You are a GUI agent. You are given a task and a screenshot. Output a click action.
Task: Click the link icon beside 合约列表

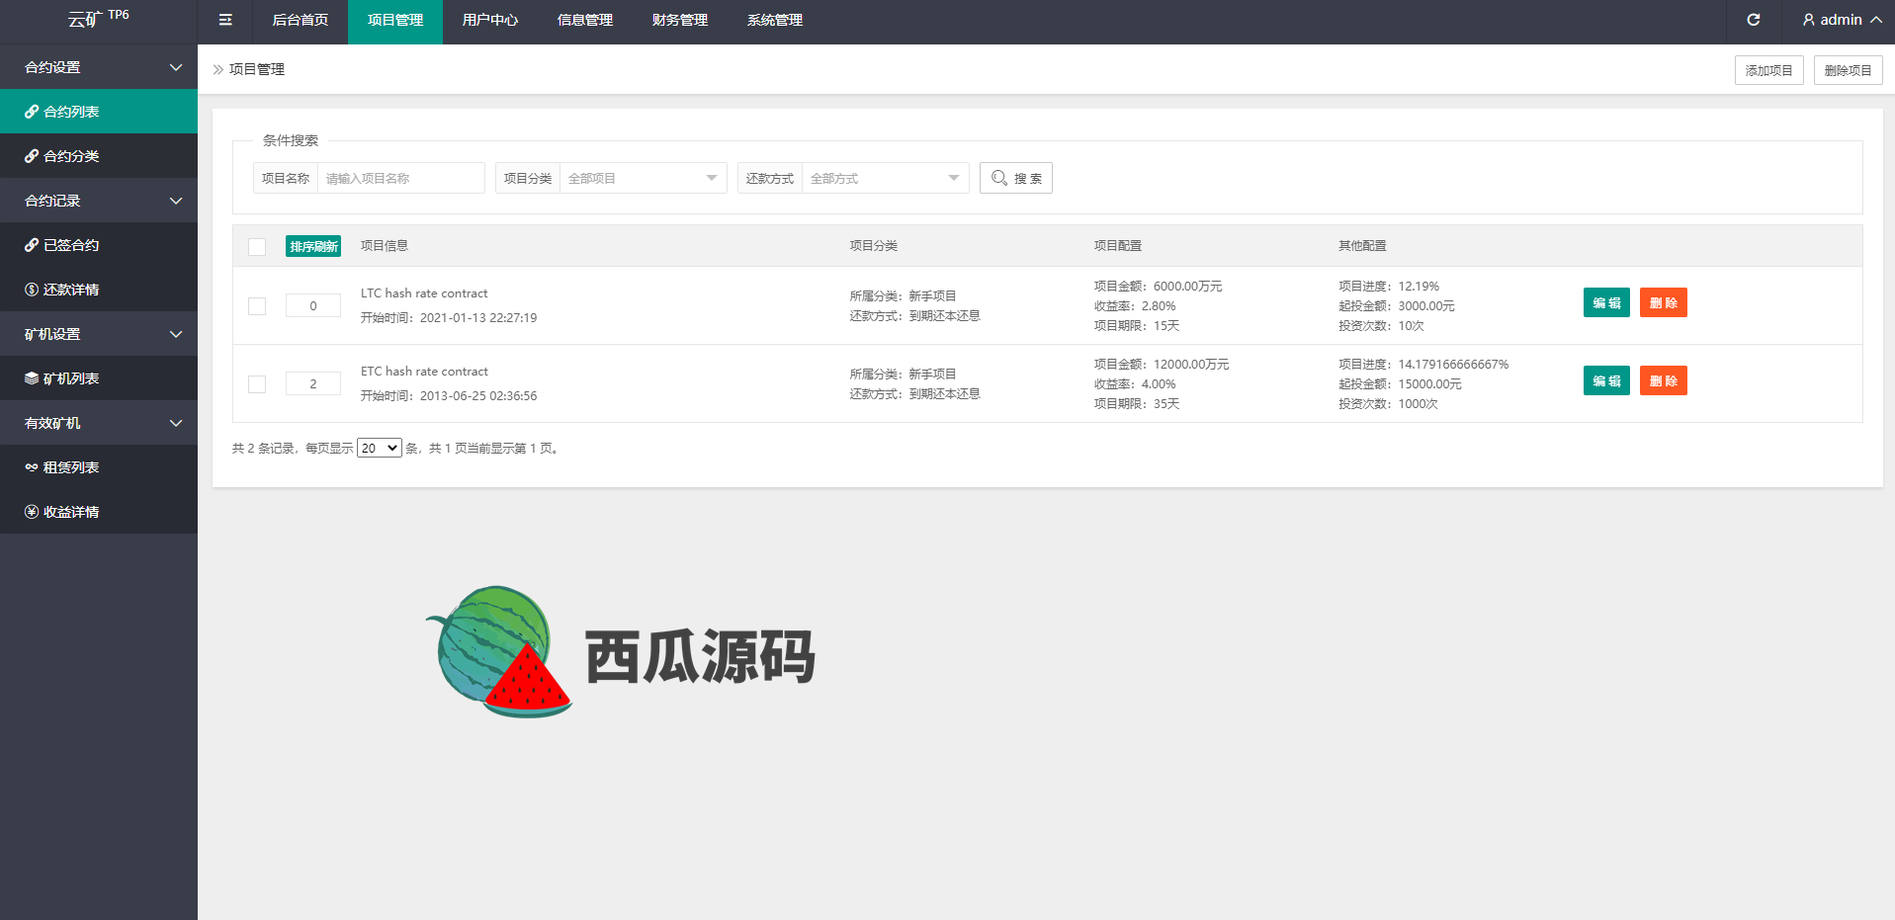coord(32,112)
